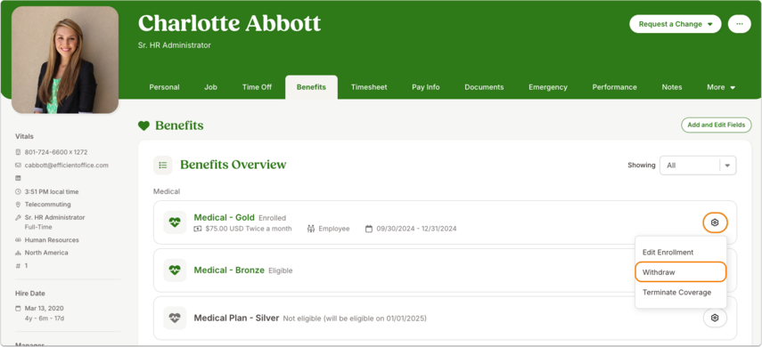Click the calendar icon under Hire Date
The image size is (762, 347).
pyautogui.click(x=18, y=308)
